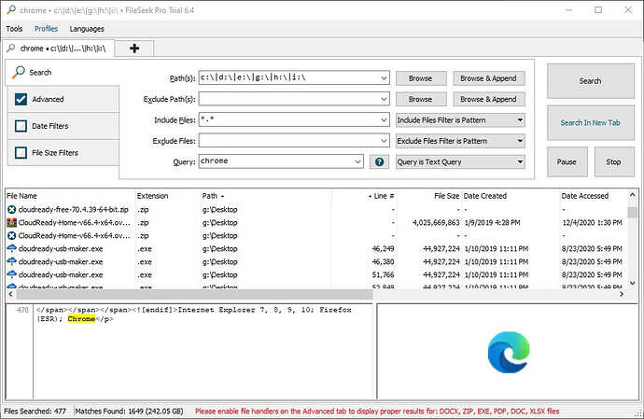Viewport: 644px width, 419px height.
Task: Click the Search In New Tab button
Action: pos(591,122)
